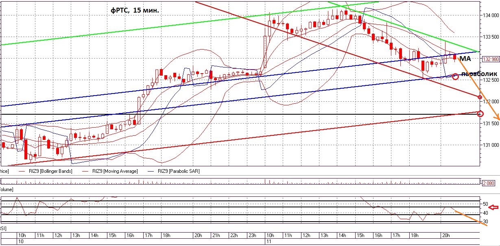The width and height of the screenshot is (500, 246).
Task: Select the Volume panel label
Action: [6, 189]
